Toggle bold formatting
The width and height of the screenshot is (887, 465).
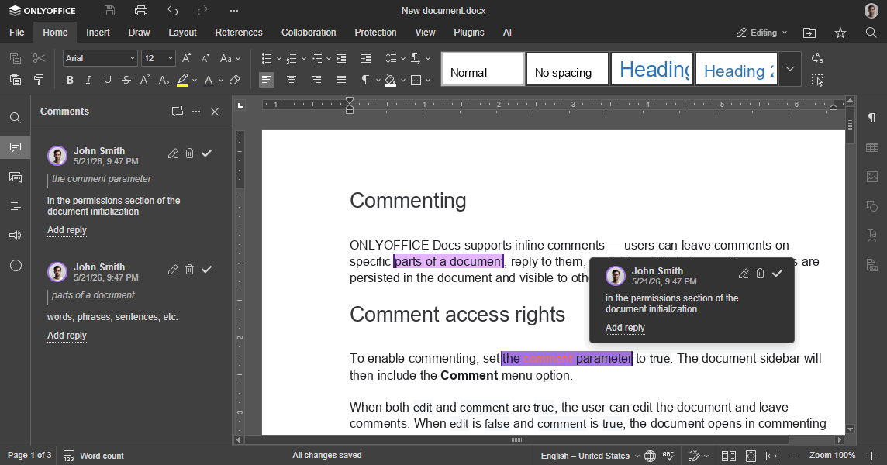(x=70, y=81)
